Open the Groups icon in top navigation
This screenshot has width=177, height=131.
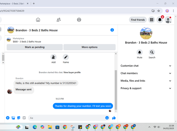(79, 20)
